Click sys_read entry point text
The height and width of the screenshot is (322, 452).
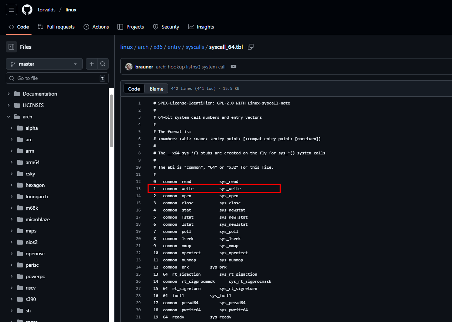pyautogui.click(x=229, y=182)
